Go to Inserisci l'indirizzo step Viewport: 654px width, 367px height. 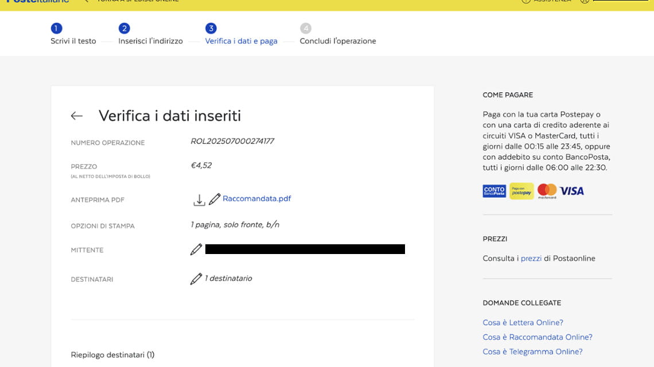click(150, 41)
